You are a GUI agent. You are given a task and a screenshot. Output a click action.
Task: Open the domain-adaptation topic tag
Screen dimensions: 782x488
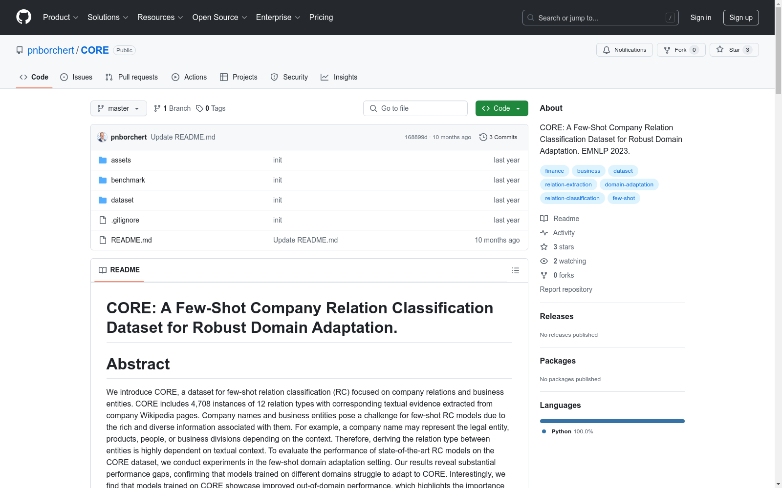click(x=629, y=184)
